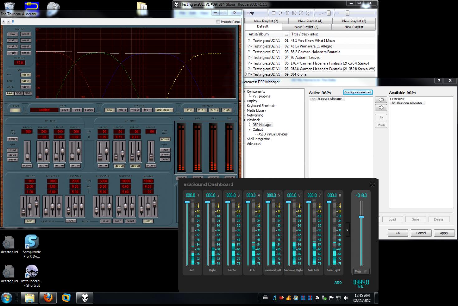Click the Previous track icon in foobar2000

pos(294,13)
